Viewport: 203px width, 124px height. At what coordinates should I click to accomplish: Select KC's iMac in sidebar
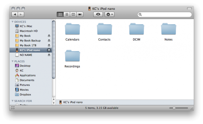tap(31, 26)
